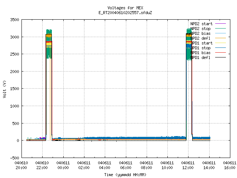Image resolution: width=237 pixels, height=178 pixels.
Task: Click the 'NPD2 defl' legend label
Action: pos(200,38)
